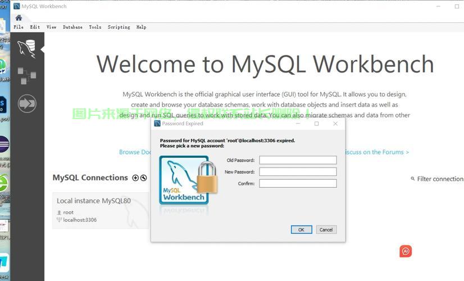Open the Database menu
The image size is (464, 281).
[72, 27]
